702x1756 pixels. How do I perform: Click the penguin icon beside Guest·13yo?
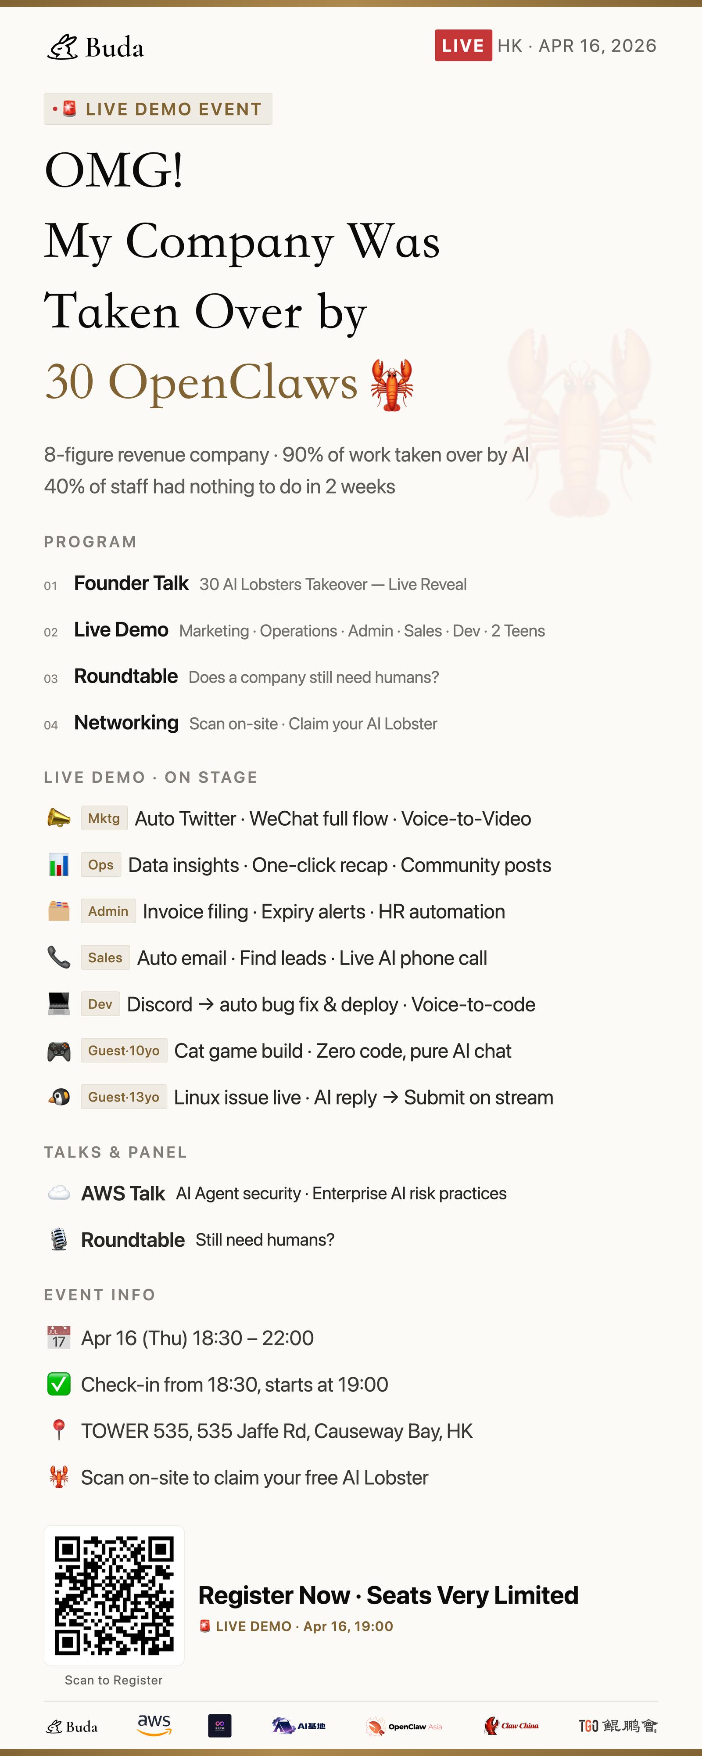(59, 1097)
